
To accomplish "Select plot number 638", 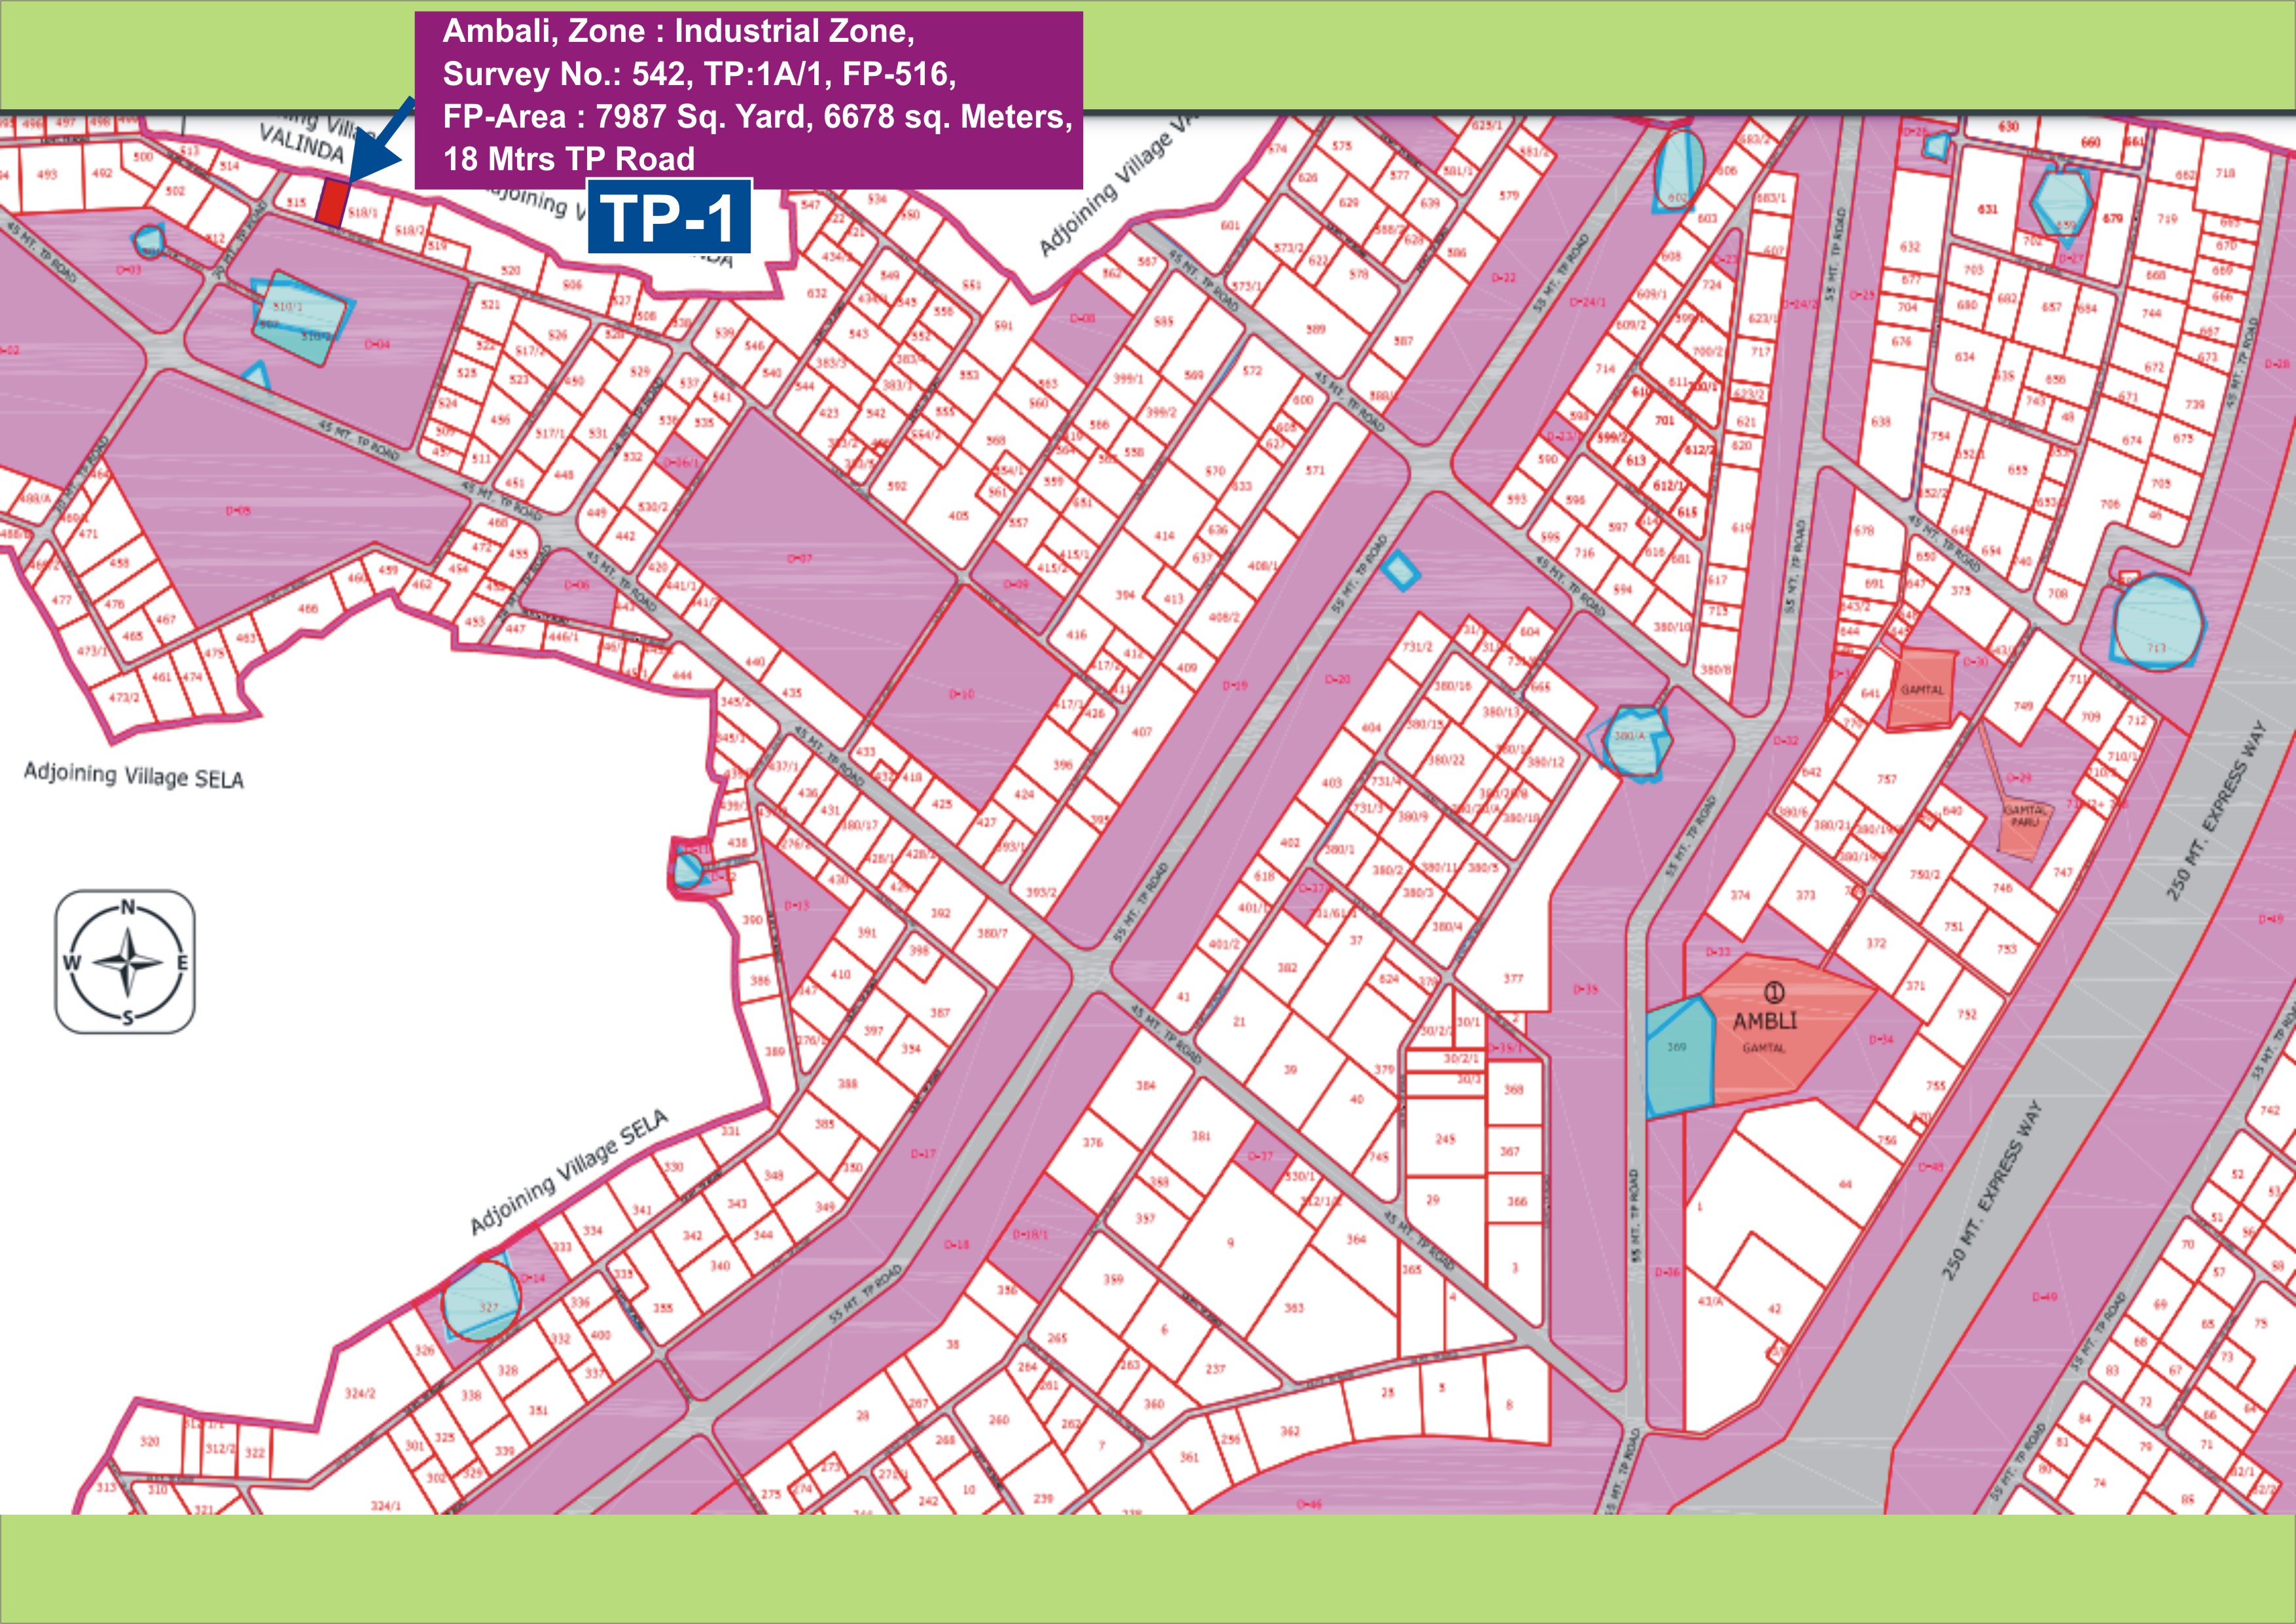I will (x=1881, y=422).
